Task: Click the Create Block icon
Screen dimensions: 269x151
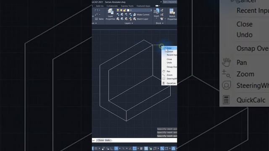Action: pos(162,10)
